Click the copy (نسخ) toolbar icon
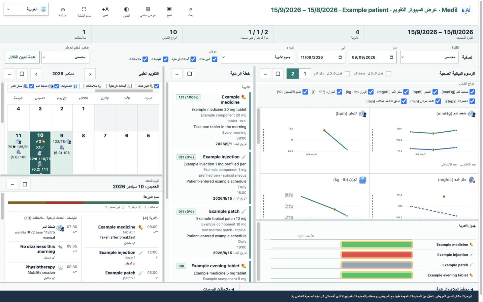Image resolution: width=483 pixels, height=302 pixels. pyautogui.click(x=169, y=11)
